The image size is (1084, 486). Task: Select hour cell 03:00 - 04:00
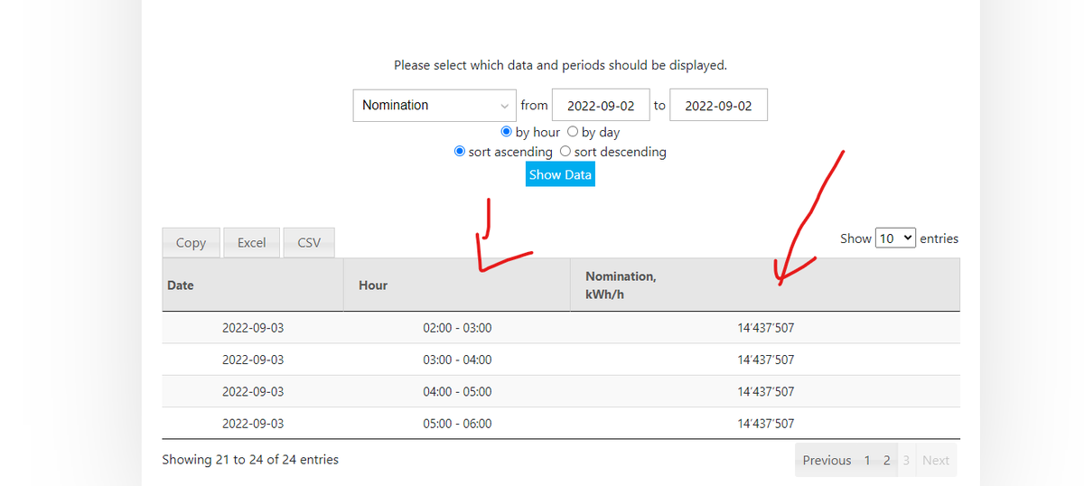(x=457, y=360)
